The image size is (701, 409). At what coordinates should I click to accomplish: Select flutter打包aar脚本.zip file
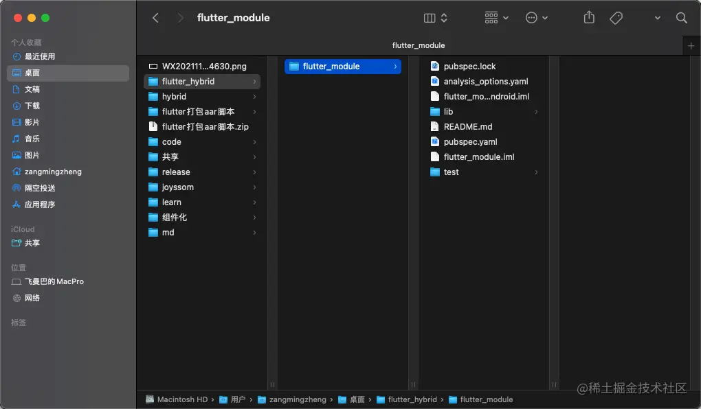tap(202, 127)
